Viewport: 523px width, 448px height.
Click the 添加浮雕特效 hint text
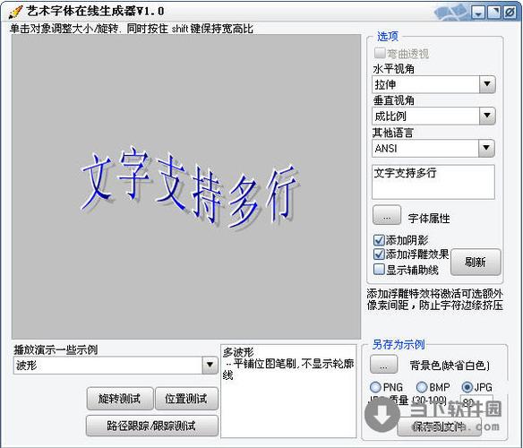[435, 299]
